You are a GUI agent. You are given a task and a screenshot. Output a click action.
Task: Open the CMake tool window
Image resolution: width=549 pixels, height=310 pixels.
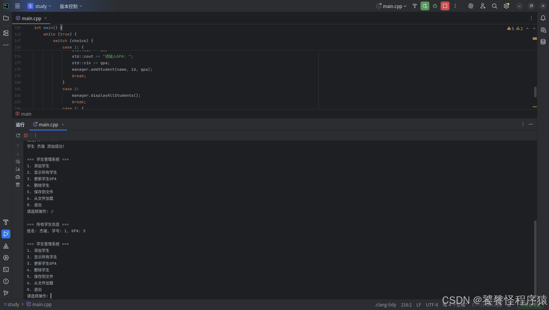(6, 246)
